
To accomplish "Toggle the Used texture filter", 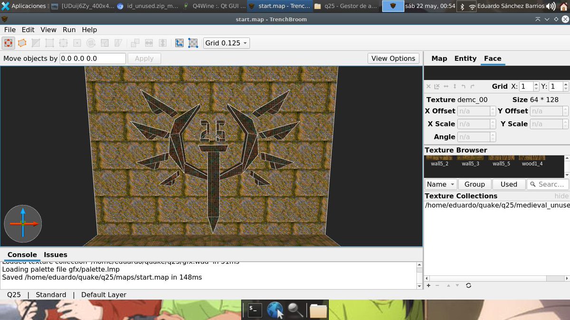I will point(509,184).
